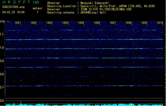Click the 1.1 frequency axis label
Screen dimensions: 166x106
[x=2, y=34]
